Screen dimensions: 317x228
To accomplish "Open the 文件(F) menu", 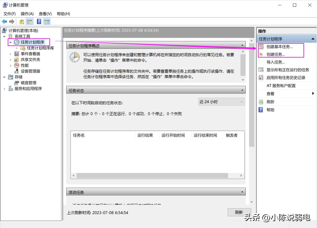I will [x=9, y=13].
